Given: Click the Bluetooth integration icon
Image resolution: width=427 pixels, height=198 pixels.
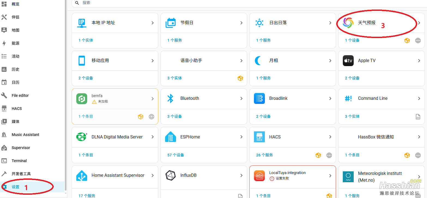Looking at the screenshot, I should tap(170, 98).
